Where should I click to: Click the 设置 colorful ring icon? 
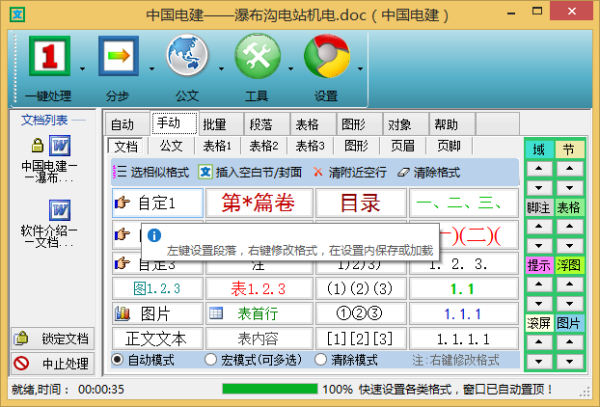pos(327,56)
